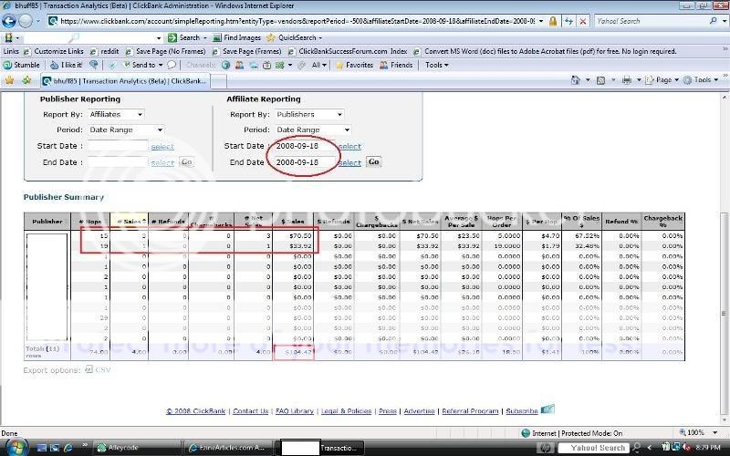Open Publisher Reporting Period 'Date Range' dropdown

[x=126, y=130]
